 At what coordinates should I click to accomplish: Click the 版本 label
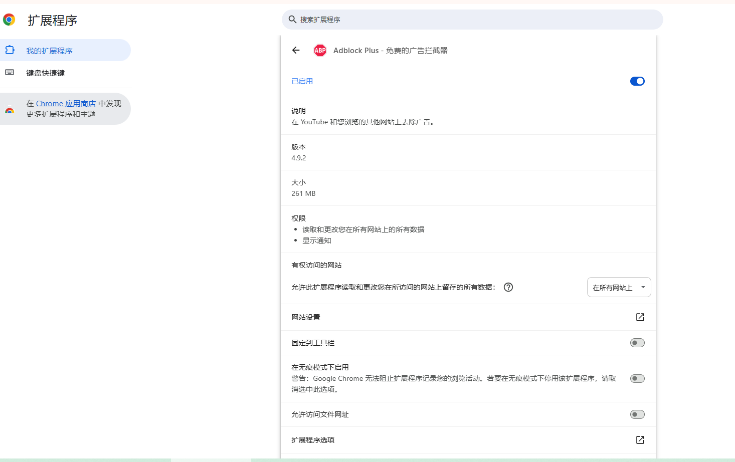pos(298,147)
